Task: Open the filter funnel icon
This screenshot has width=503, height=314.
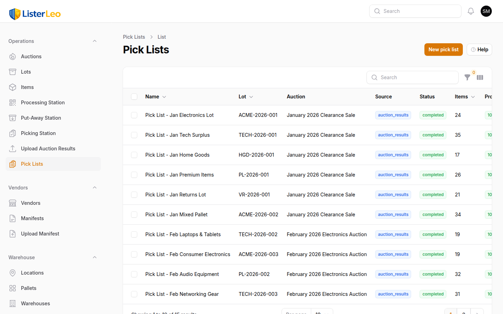Action: pos(467,77)
